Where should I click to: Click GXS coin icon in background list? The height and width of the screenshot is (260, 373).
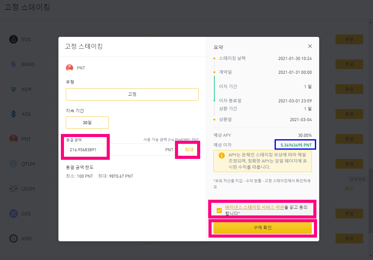click(x=14, y=214)
